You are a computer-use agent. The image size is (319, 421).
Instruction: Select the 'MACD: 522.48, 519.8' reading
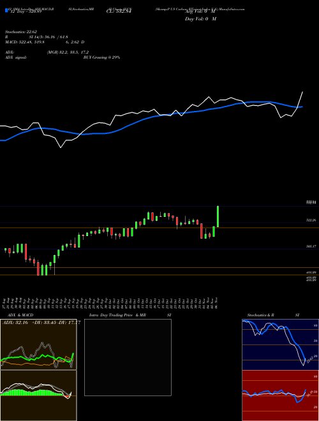tap(25, 42)
